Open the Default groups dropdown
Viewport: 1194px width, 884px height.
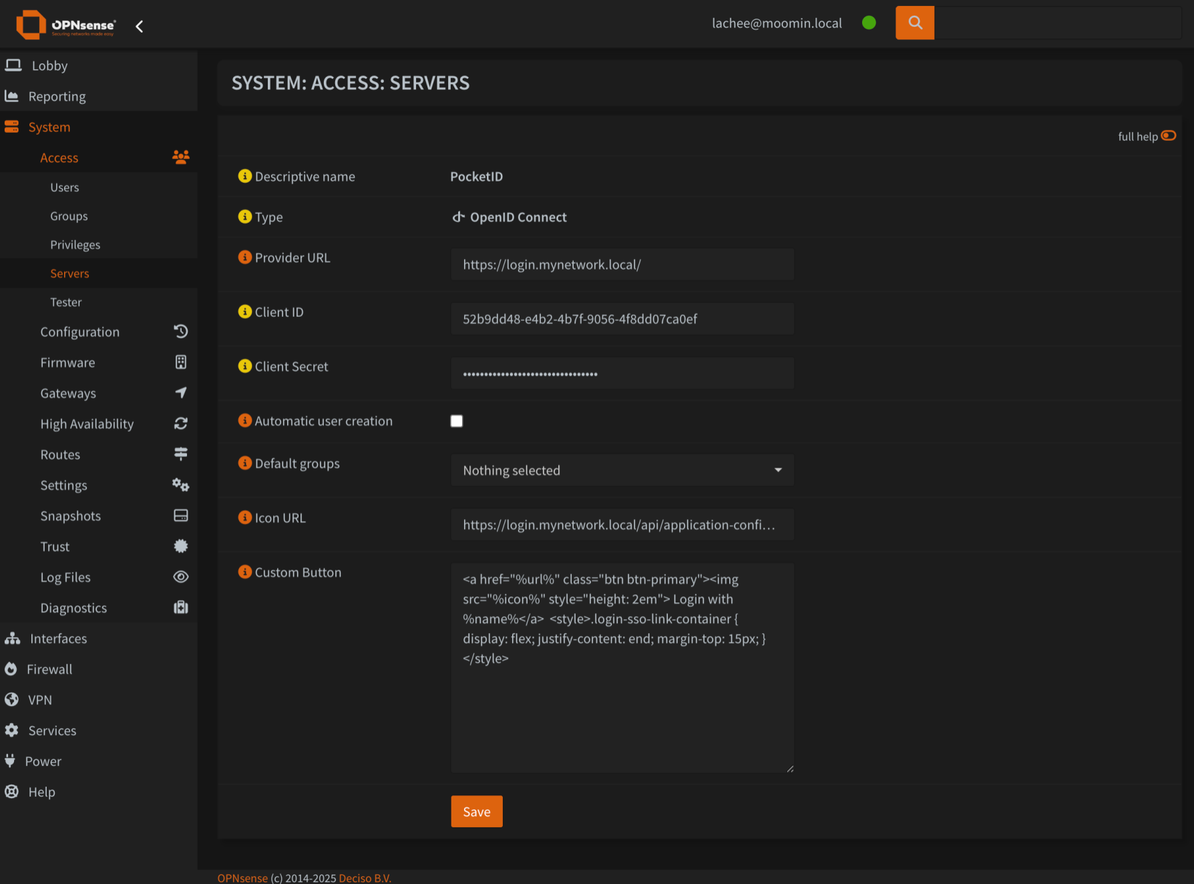622,470
